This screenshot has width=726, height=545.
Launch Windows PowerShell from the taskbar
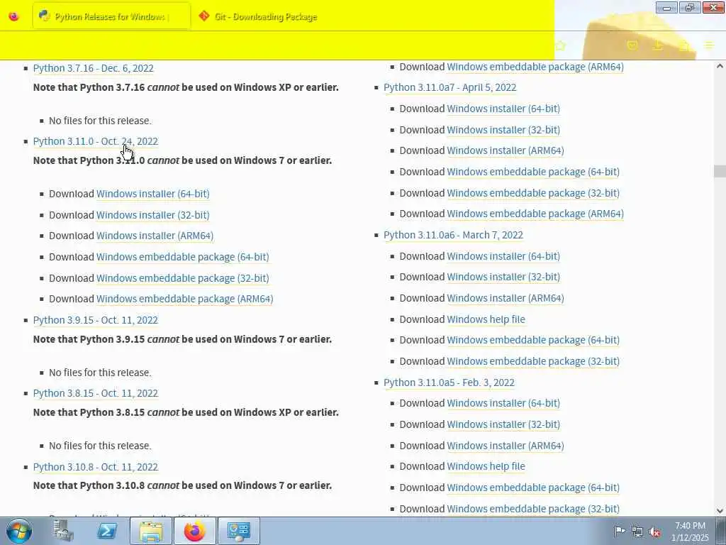coord(106,531)
